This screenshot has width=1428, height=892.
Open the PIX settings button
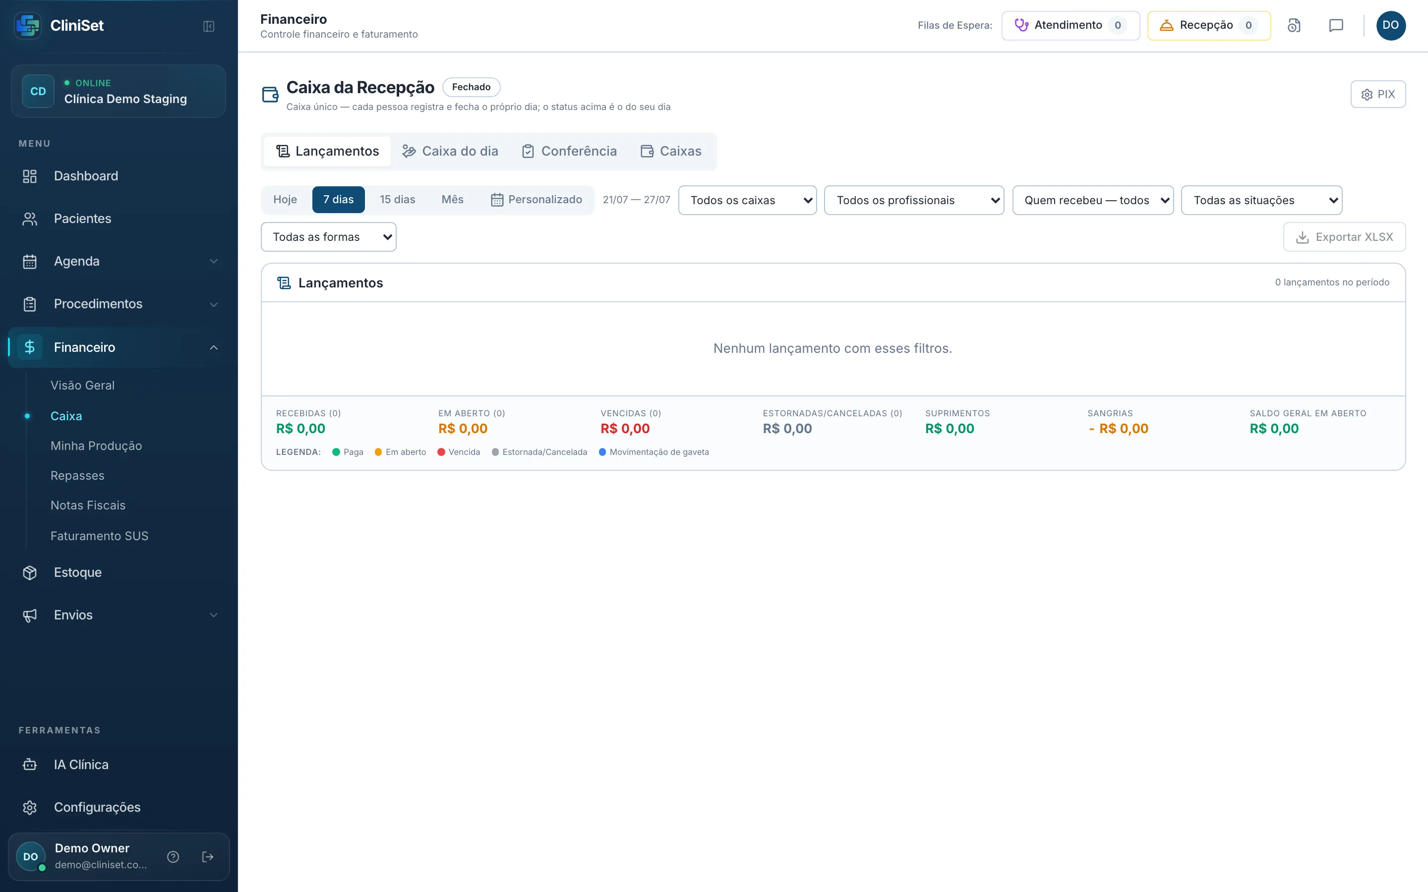pos(1378,94)
